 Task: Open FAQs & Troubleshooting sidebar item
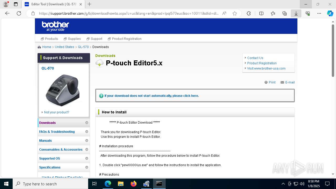point(64,132)
